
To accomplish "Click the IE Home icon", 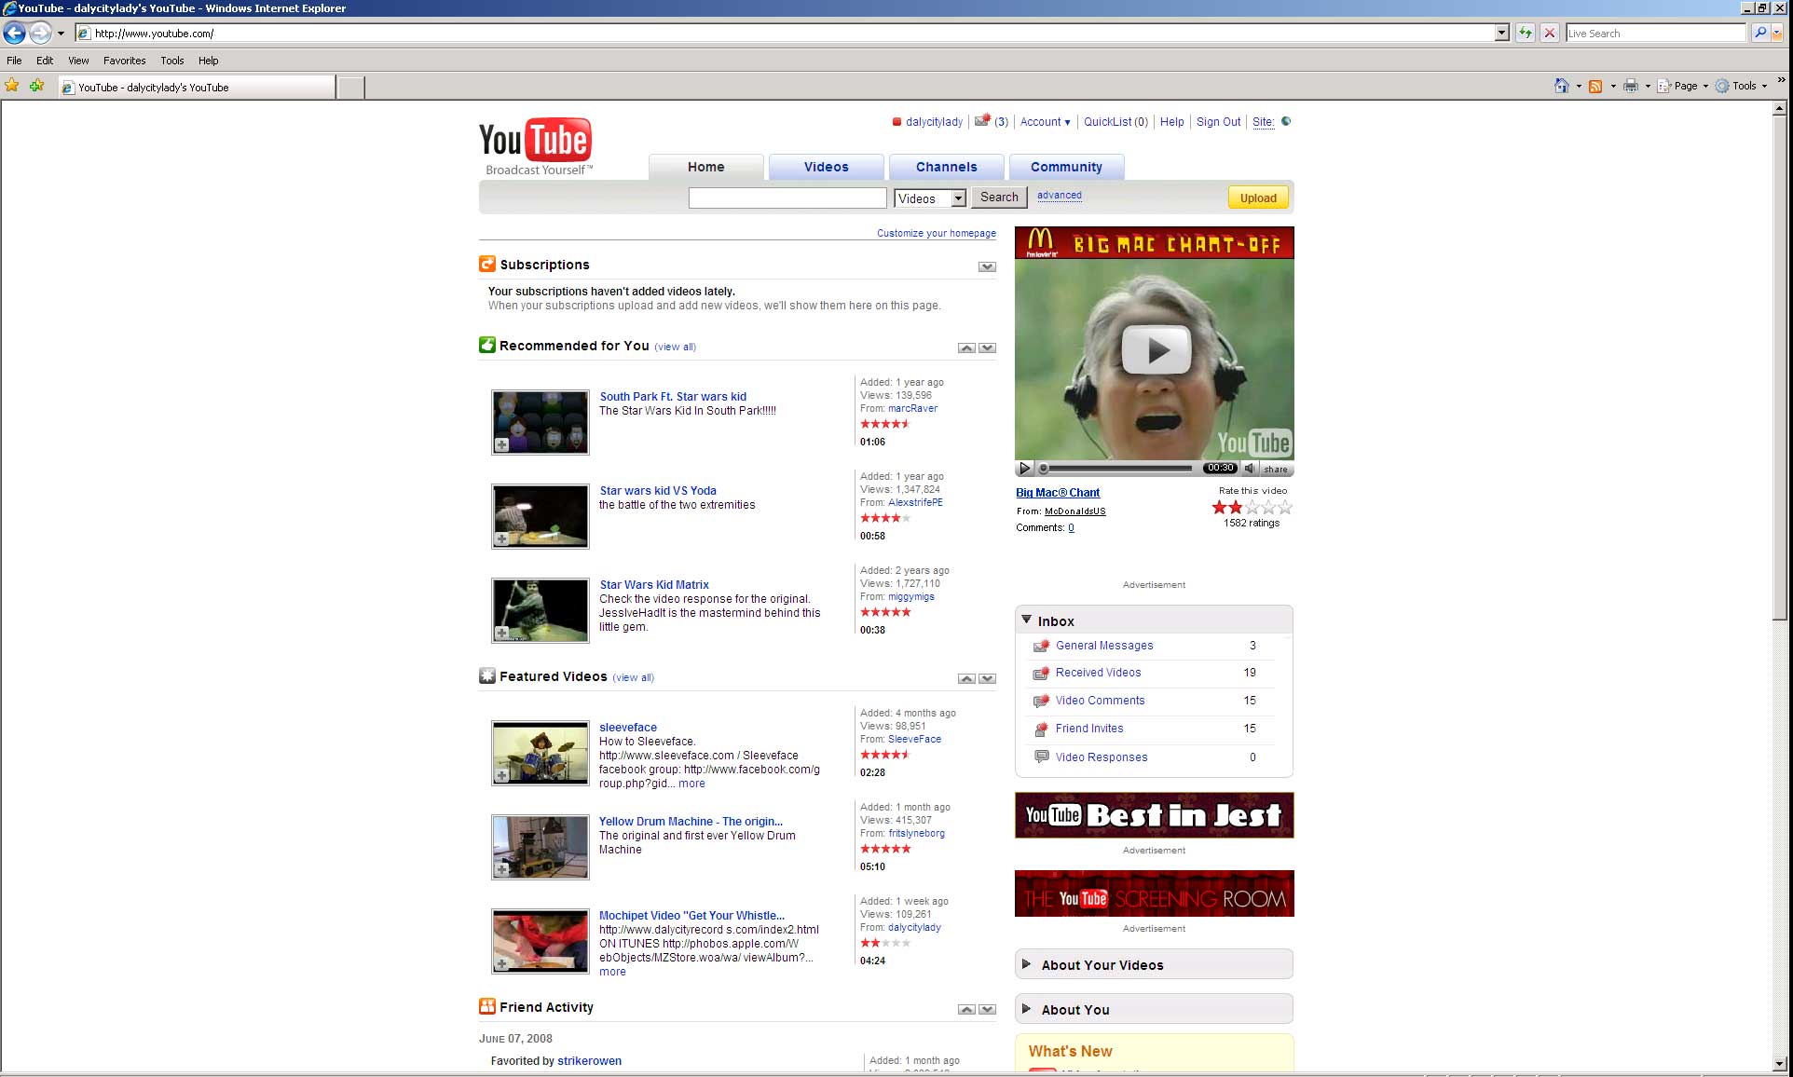I will pyautogui.click(x=1562, y=86).
